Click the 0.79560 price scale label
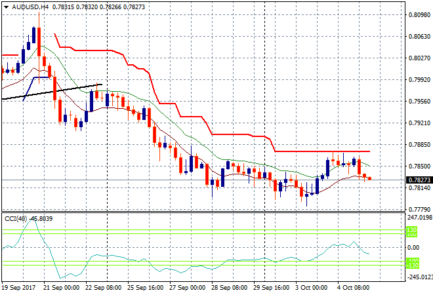 tap(419, 101)
